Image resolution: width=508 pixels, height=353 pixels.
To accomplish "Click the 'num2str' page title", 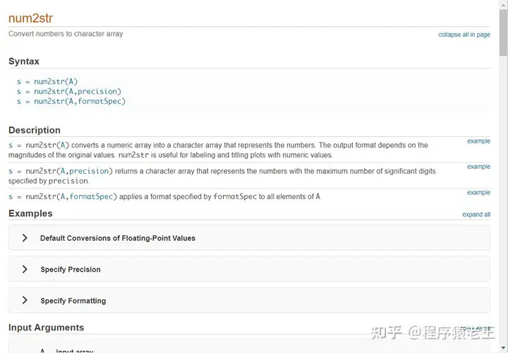I will [30, 18].
